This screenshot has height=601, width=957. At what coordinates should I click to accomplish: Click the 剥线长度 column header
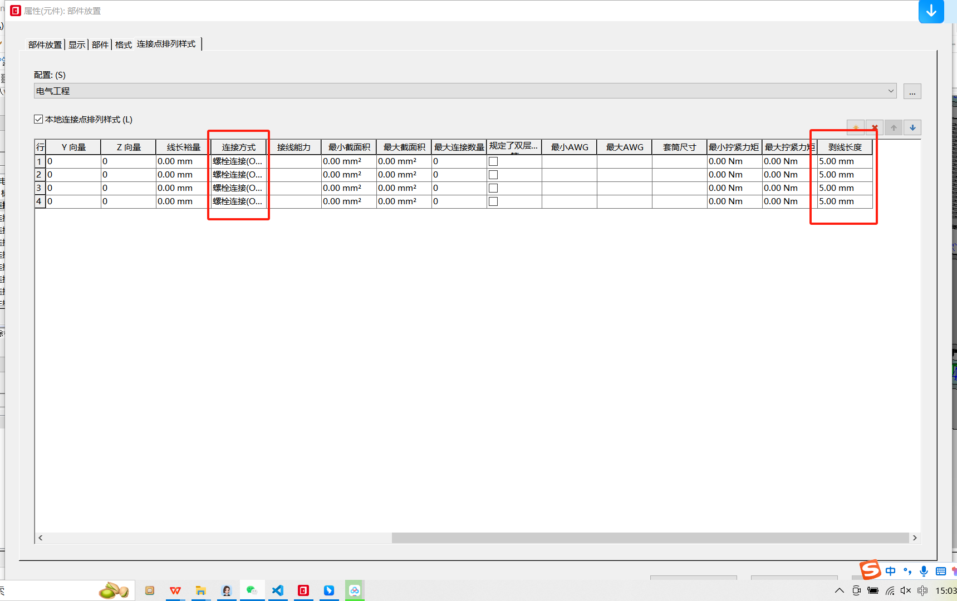(x=845, y=147)
